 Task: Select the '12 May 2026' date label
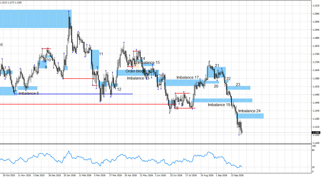coord(146,176)
